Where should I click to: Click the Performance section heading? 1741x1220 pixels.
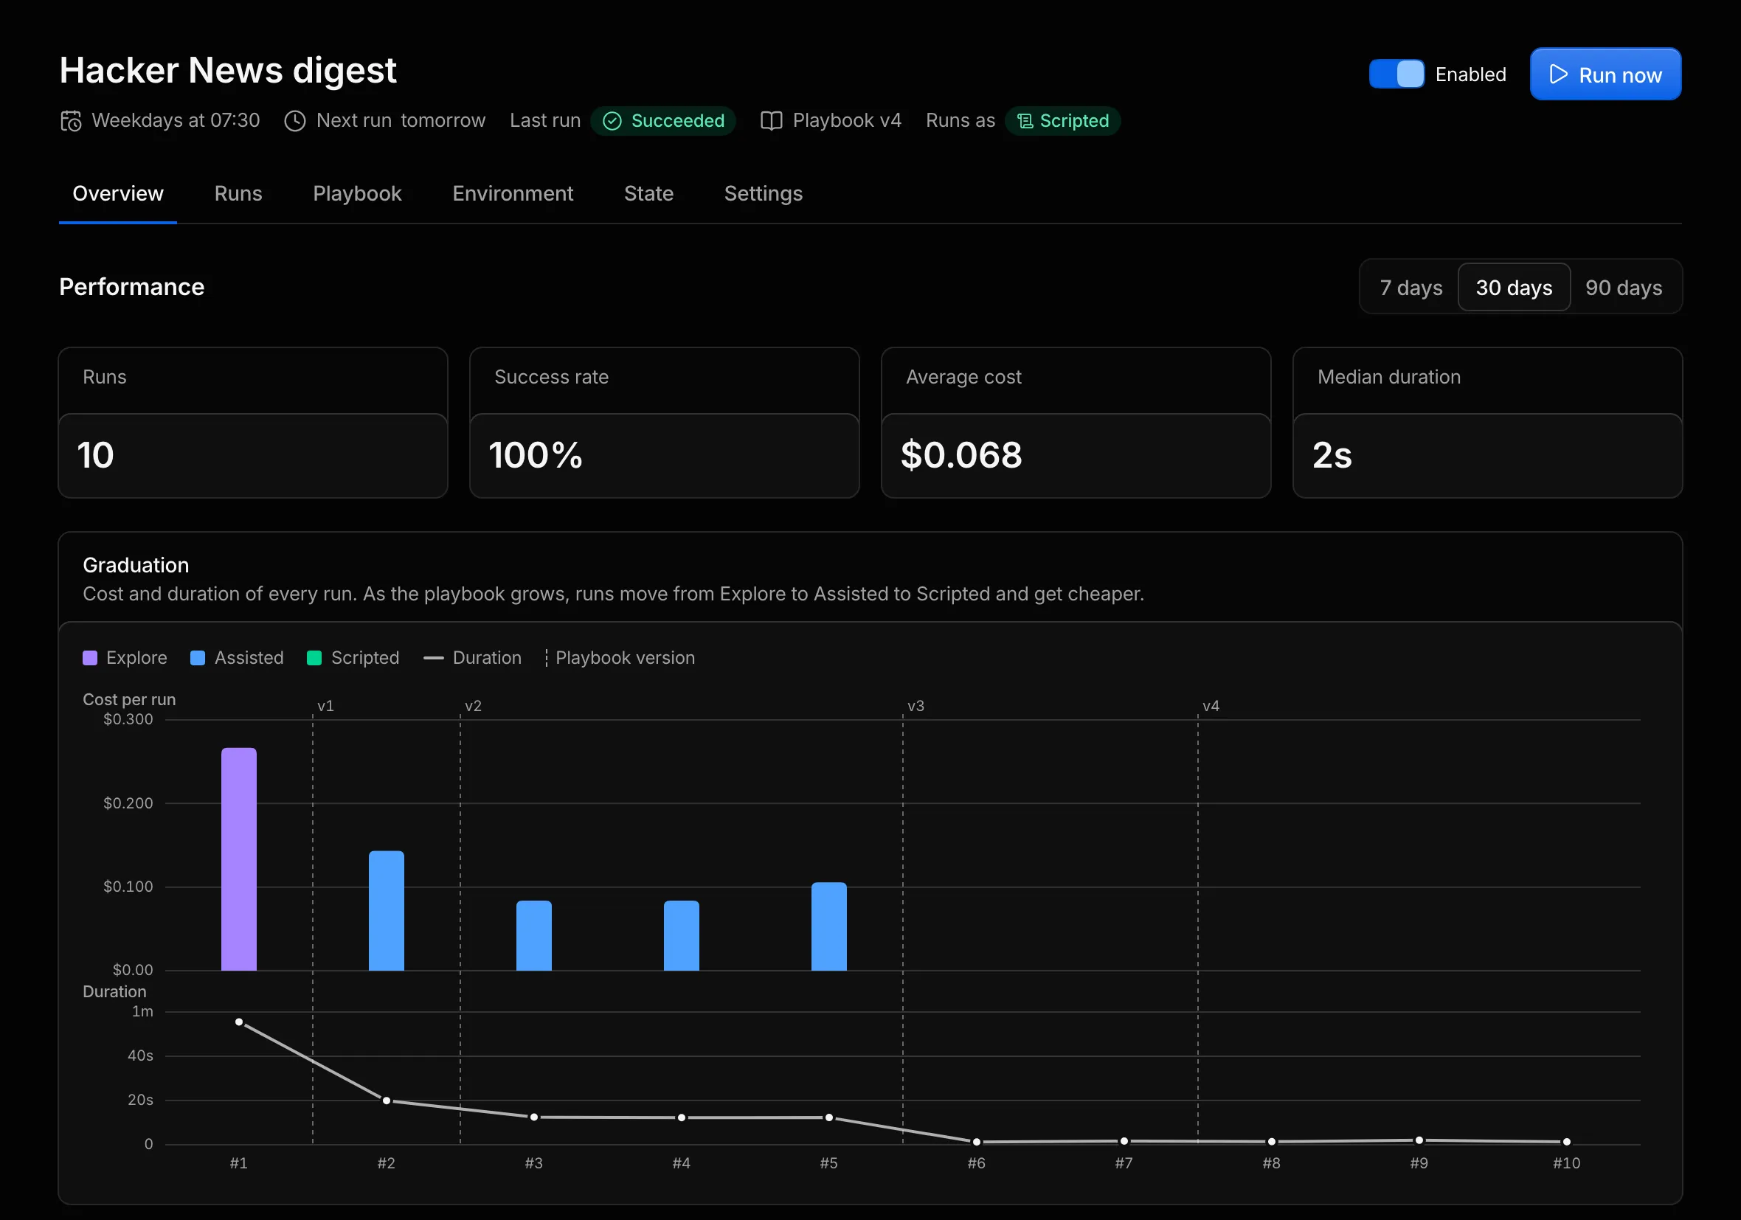(x=132, y=288)
